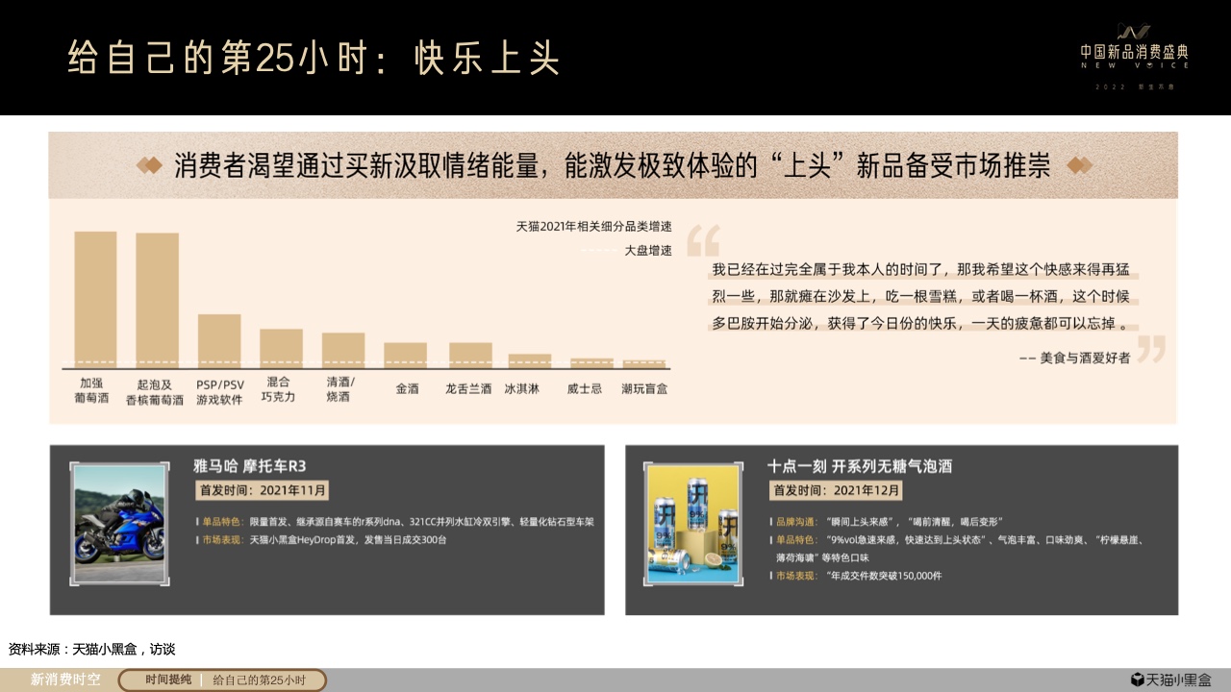Viewport: 1231px width, 692px height.
Task: Click the 起泡及香槟葡萄酒 bar in chart
Action: 157,301
